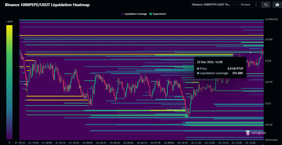Click the 0.01896725 price axis label
Viewport: 282px width, 145px height.
click(x=272, y=20)
